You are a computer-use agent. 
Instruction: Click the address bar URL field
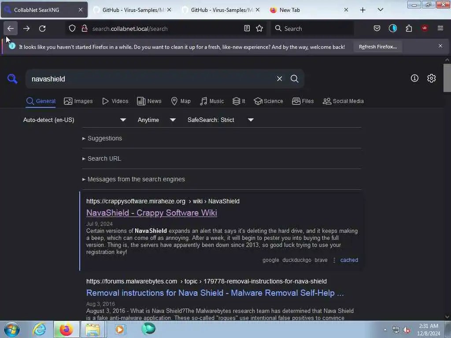pos(166,29)
